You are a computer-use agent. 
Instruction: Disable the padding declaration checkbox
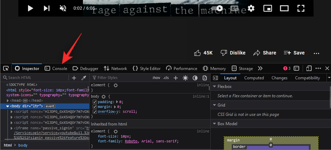[95, 102]
